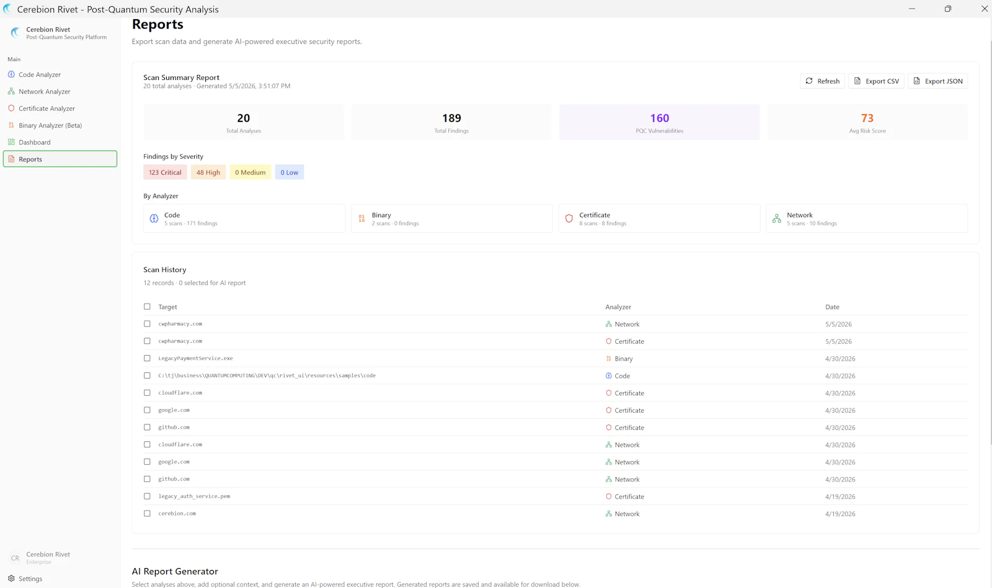Click the Cerebion Rivet sidebar logo

[x=15, y=32]
